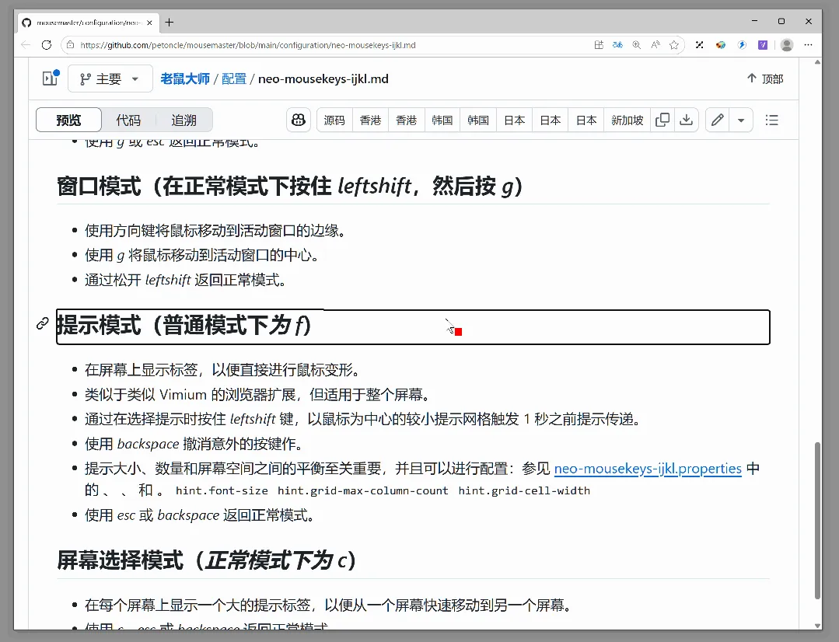
Task: Open the colorful brush extension icon
Action: (721, 45)
